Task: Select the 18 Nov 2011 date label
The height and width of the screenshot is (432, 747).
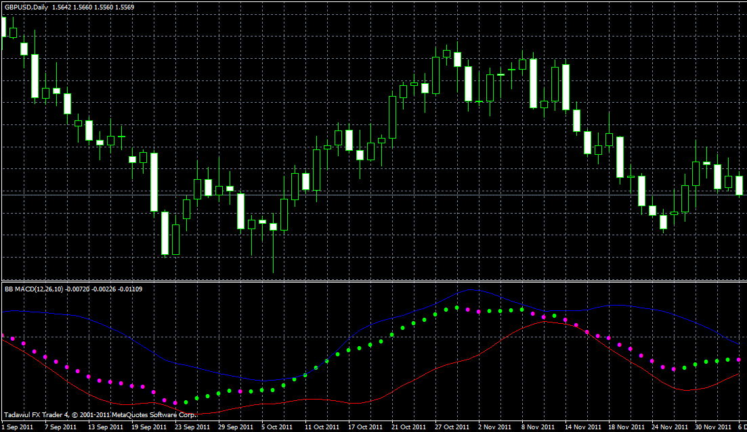Action: [x=626, y=427]
